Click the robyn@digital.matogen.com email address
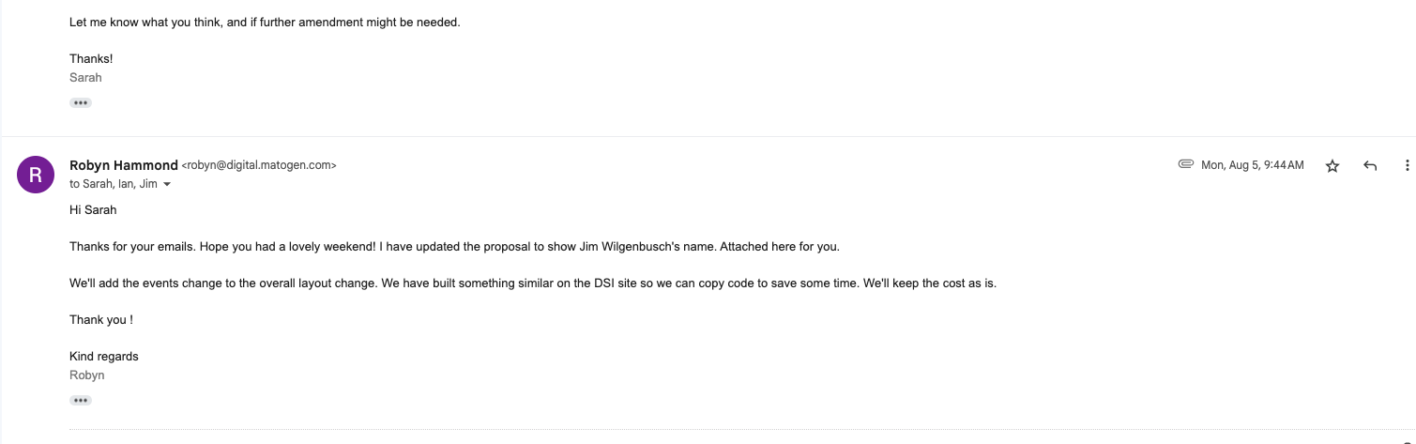 pos(258,165)
